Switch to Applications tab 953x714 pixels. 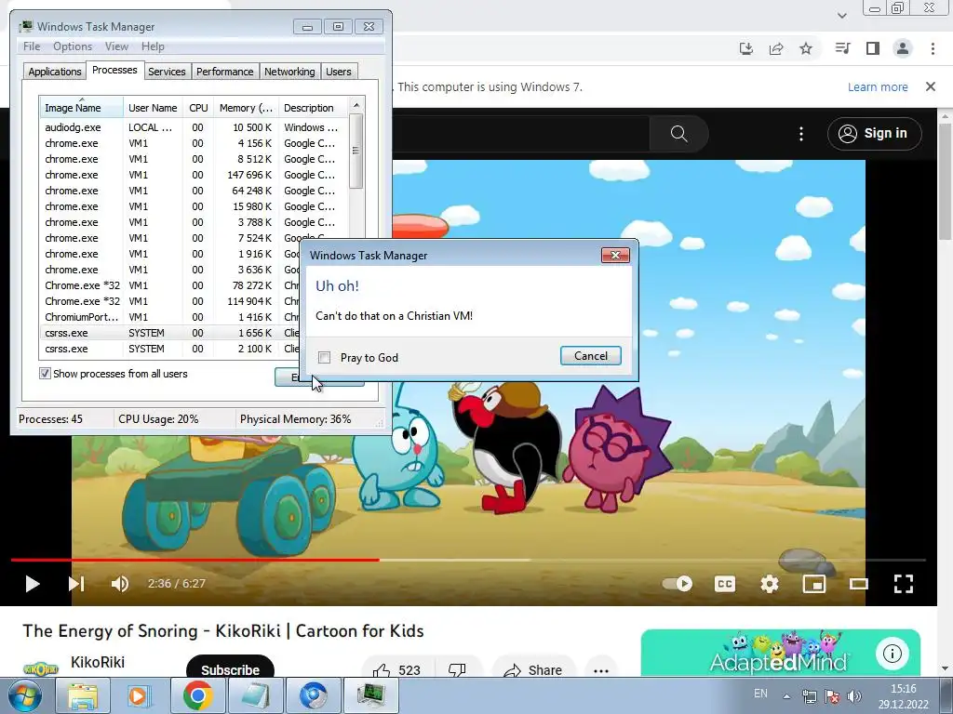(x=55, y=72)
